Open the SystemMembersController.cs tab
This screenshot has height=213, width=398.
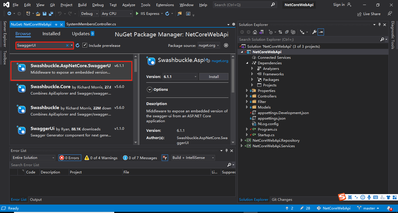point(91,24)
